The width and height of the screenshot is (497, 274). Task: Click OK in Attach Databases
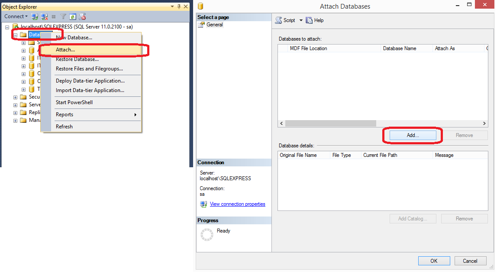[434, 261]
